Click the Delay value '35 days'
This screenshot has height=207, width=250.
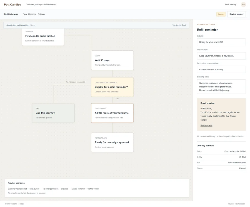point(242,157)
